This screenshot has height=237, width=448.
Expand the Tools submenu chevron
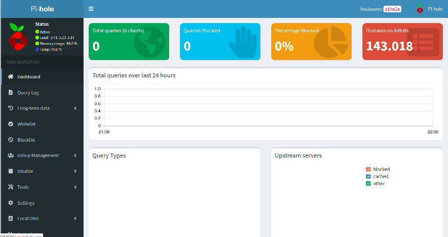[75, 187]
